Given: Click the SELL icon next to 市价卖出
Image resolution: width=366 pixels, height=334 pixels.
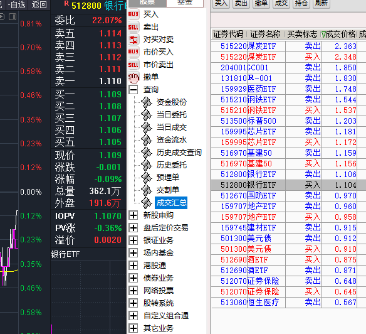Looking at the screenshot, I should pyautogui.click(x=133, y=65).
